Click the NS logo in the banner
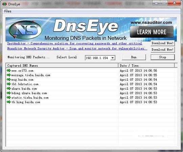183x152 pixels. click(x=25, y=30)
